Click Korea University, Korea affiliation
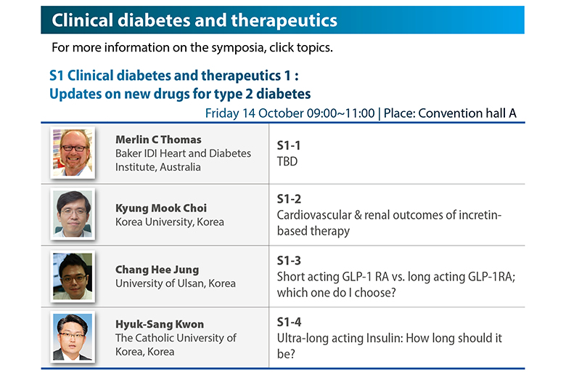The image size is (566, 380). click(x=170, y=222)
